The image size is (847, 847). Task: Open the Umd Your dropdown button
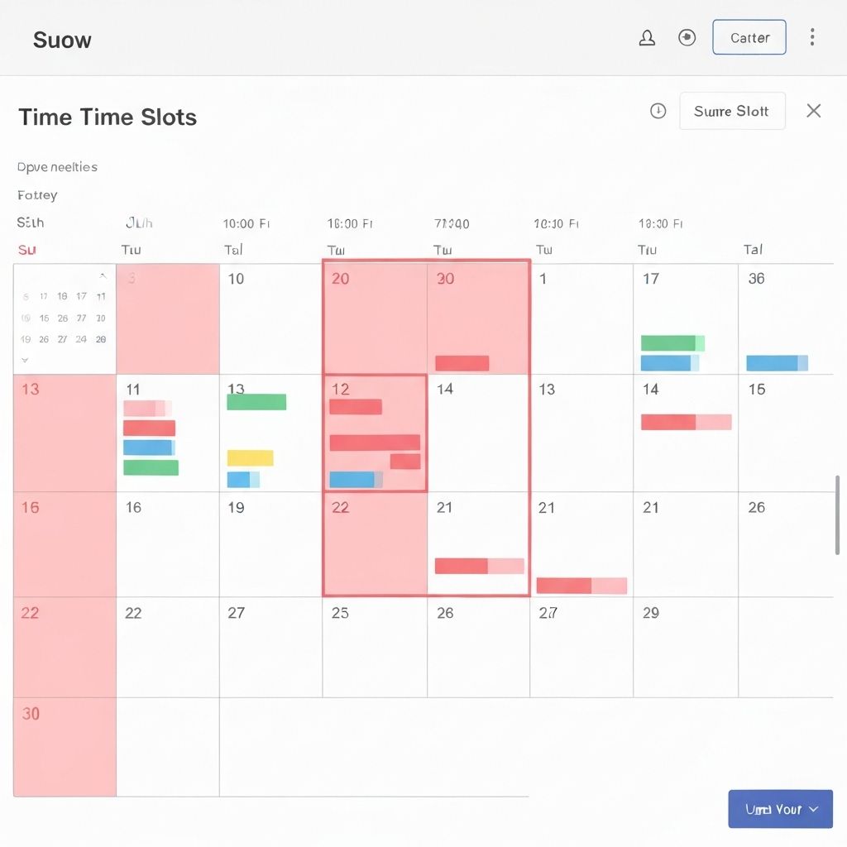pyautogui.click(x=780, y=809)
